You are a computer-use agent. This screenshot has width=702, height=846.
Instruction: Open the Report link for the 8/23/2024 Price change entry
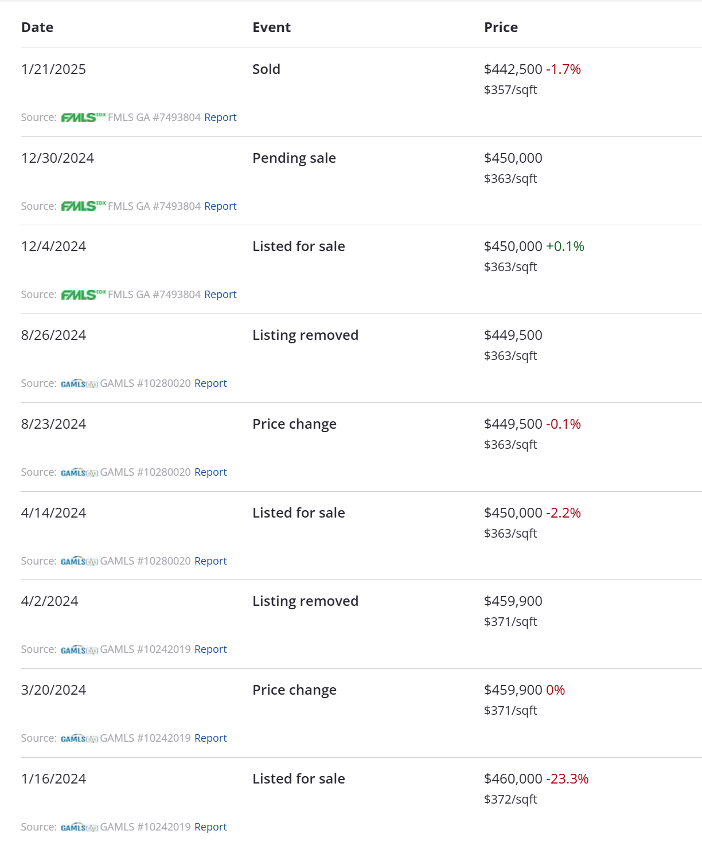[210, 472]
